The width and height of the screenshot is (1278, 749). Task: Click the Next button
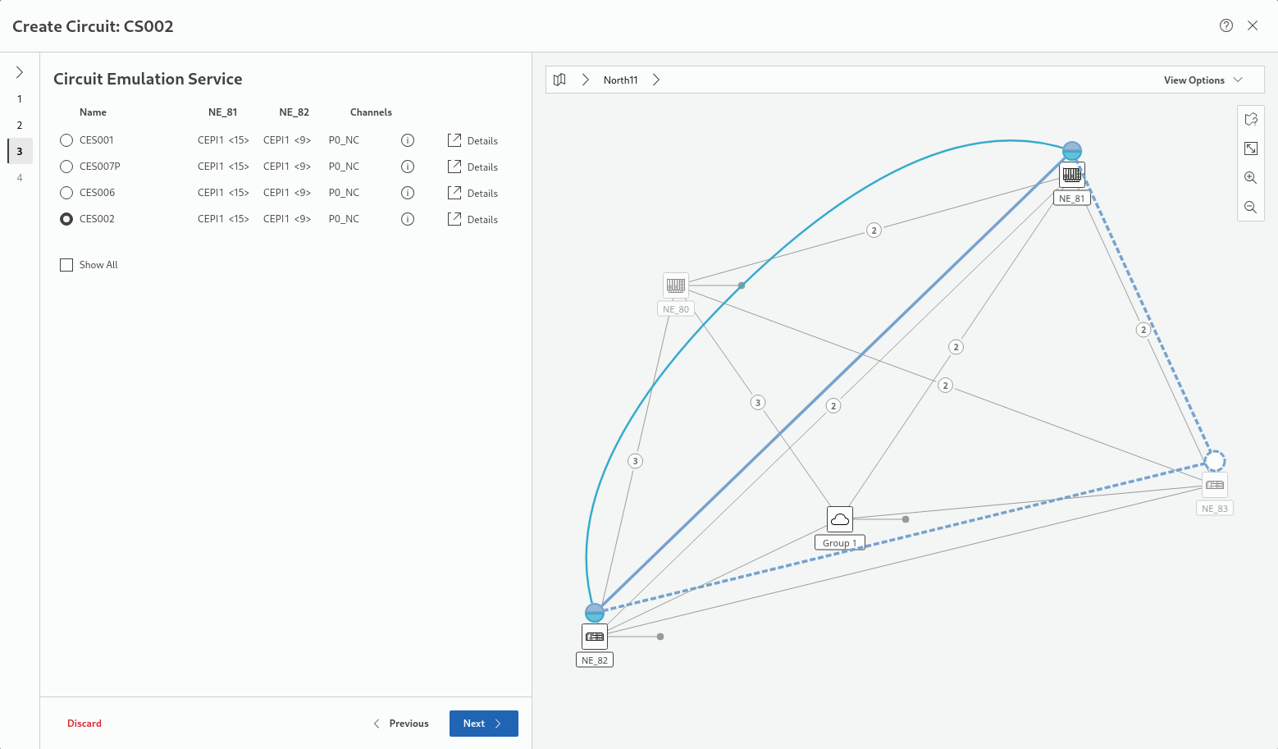coord(483,724)
